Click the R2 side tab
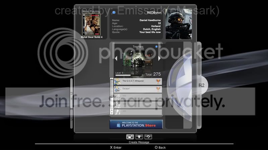The width and height of the screenshot is (268, 150). (x=202, y=85)
